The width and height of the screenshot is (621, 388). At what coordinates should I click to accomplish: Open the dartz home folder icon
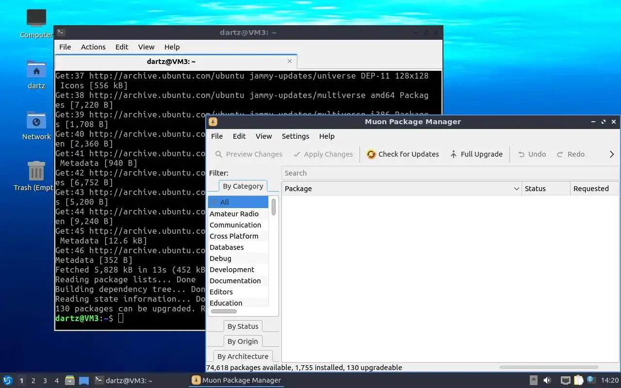coord(36,69)
